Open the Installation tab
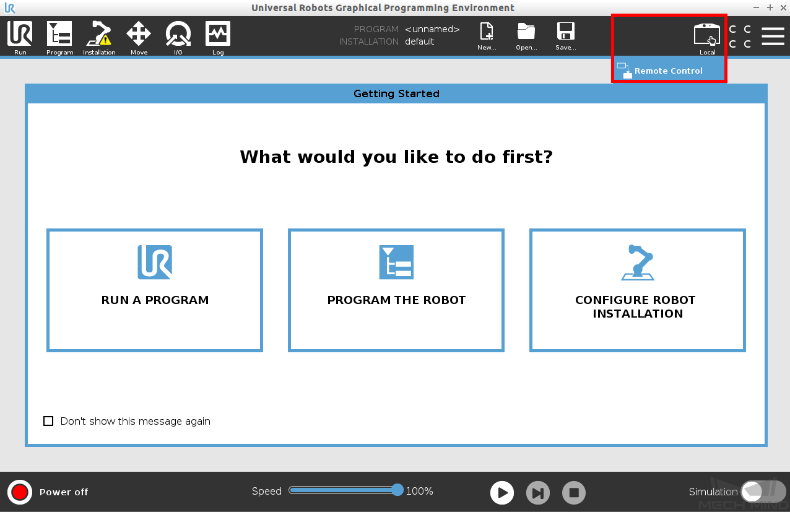Viewport: 790px width, 512px height. pyautogui.click(x=99, y=38)
